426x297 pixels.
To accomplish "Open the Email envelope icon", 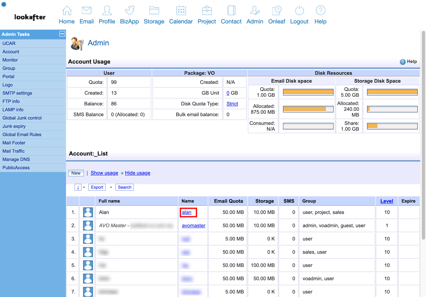I will 87,11.
